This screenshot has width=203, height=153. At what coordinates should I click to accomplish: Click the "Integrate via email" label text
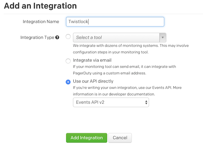(92, 60)
